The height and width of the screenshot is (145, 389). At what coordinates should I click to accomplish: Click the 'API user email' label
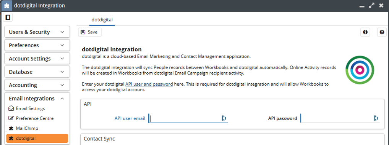pos(130,118)
